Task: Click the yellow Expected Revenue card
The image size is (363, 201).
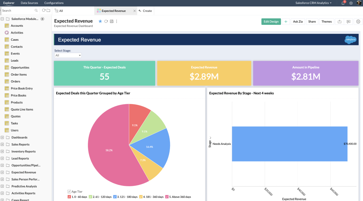Action: (204, 73)
